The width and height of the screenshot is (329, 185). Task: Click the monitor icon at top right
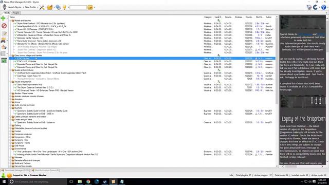[309, 7]
